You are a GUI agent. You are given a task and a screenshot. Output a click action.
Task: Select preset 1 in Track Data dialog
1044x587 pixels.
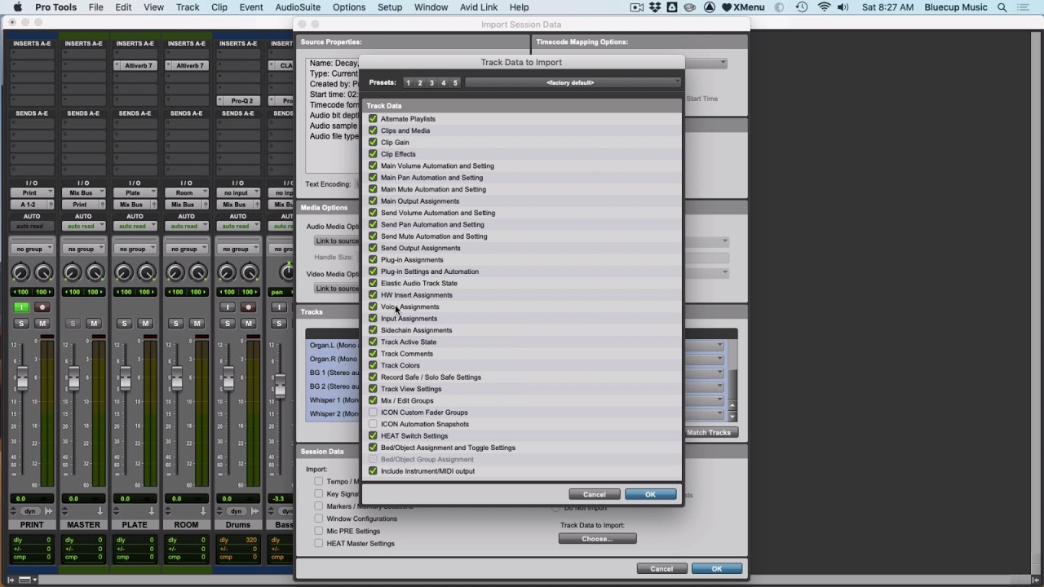click(408, 82)
